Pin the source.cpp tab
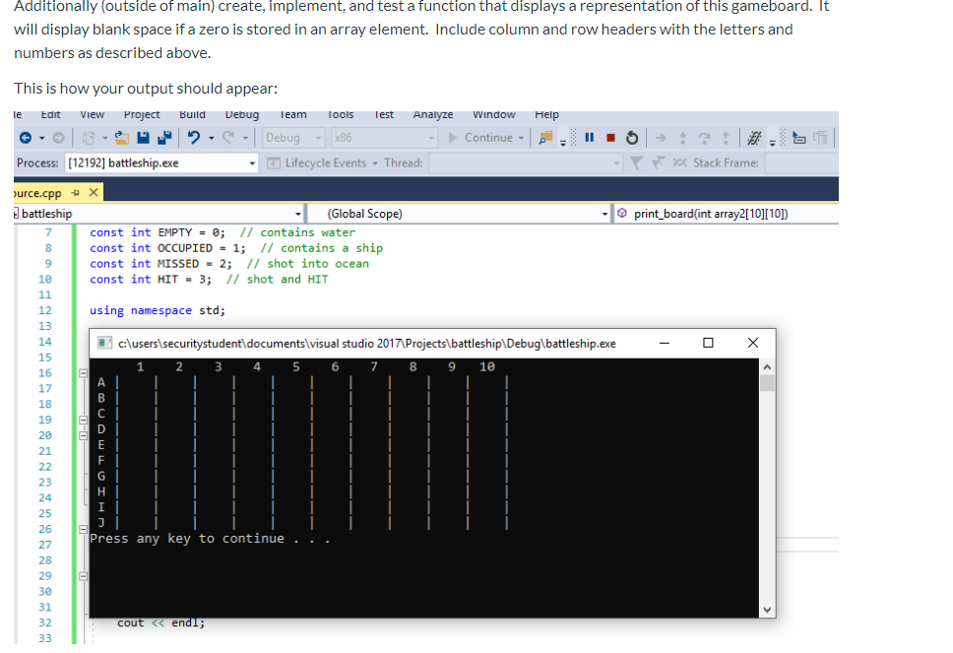The image size is (953, 653). [76, 193]
